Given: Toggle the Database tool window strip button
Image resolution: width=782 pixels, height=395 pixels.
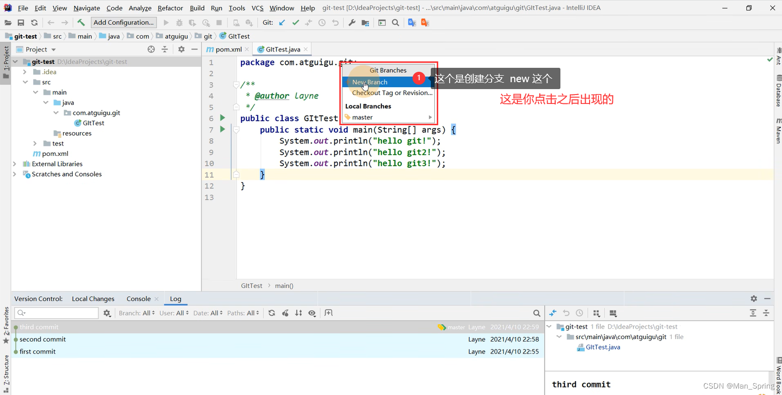Looking at the screenshot, I should coord(778,91).
